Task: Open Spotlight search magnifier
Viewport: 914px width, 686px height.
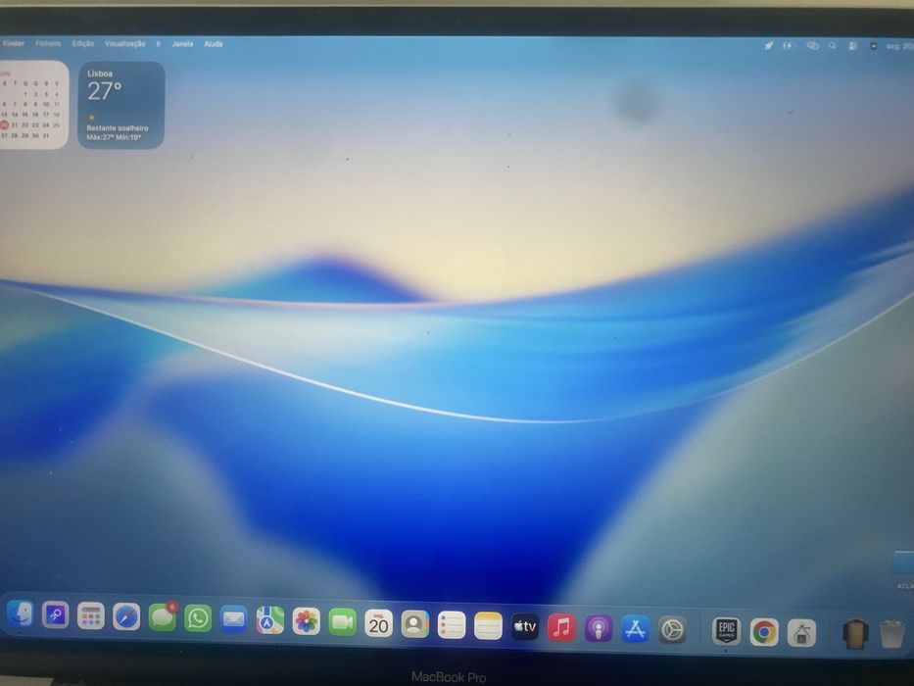Action: click(x=833, y=45)
